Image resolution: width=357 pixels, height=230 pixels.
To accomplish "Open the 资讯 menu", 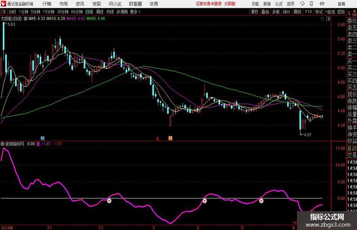I will tap(80, 4).
